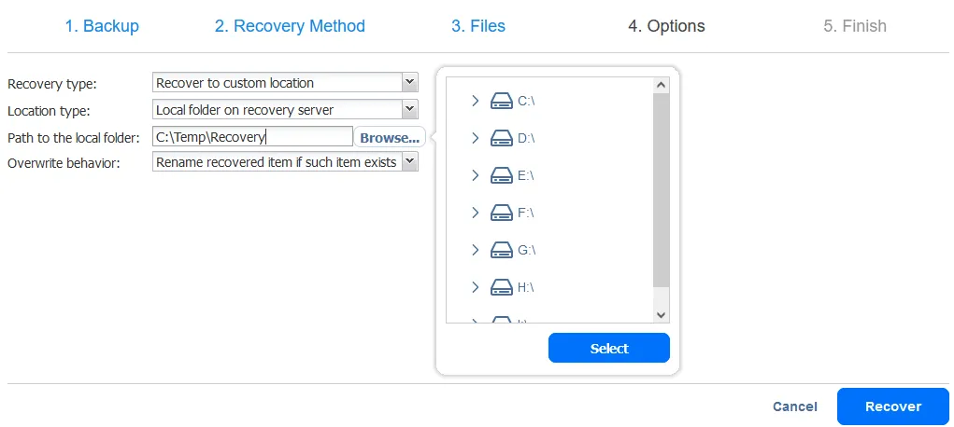Click the Recover button

click(893, 406)
